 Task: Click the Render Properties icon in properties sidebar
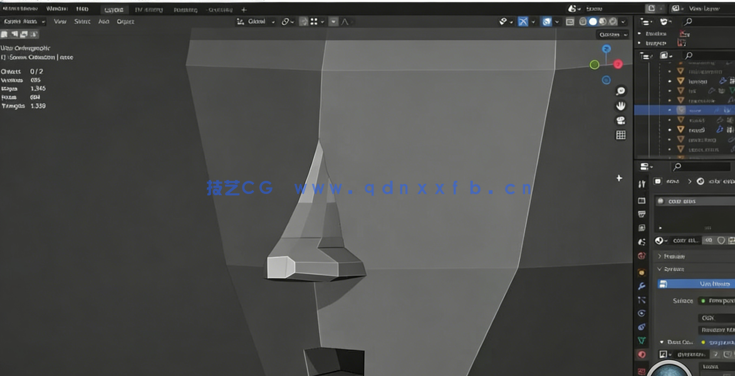[641, 200]
